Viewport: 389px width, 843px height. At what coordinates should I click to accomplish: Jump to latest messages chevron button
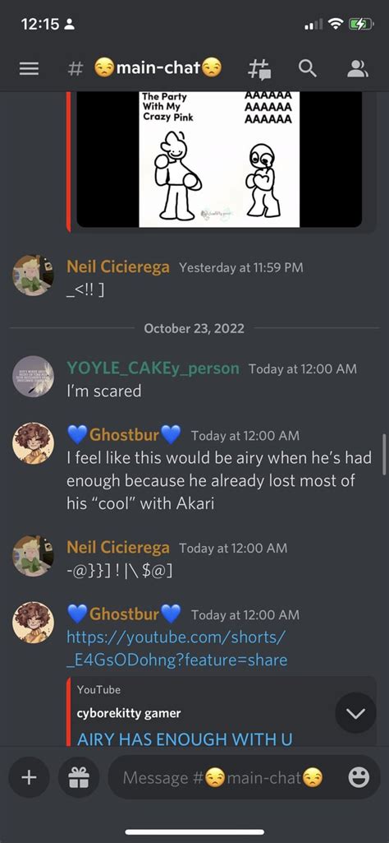355,713
